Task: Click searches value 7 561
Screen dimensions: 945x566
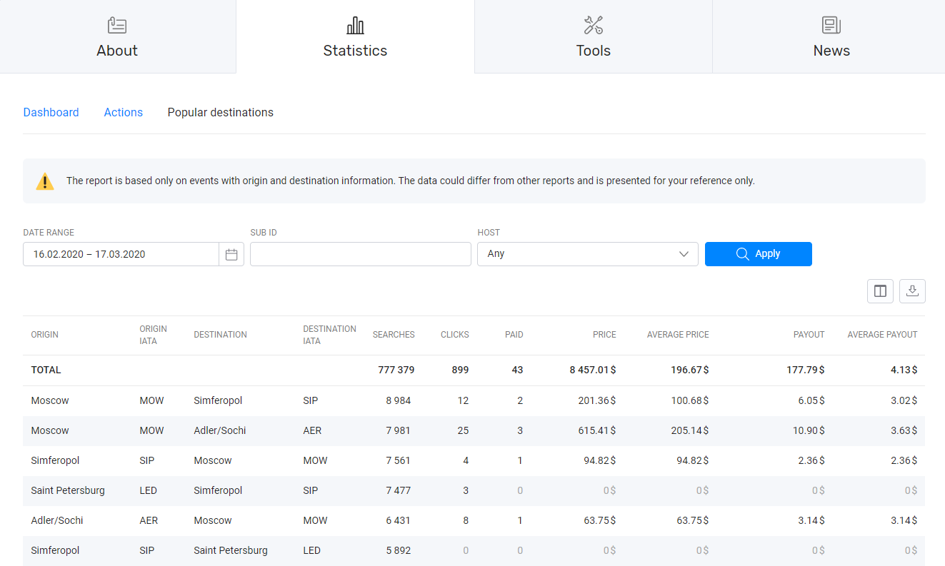Action: click(399, 460)
